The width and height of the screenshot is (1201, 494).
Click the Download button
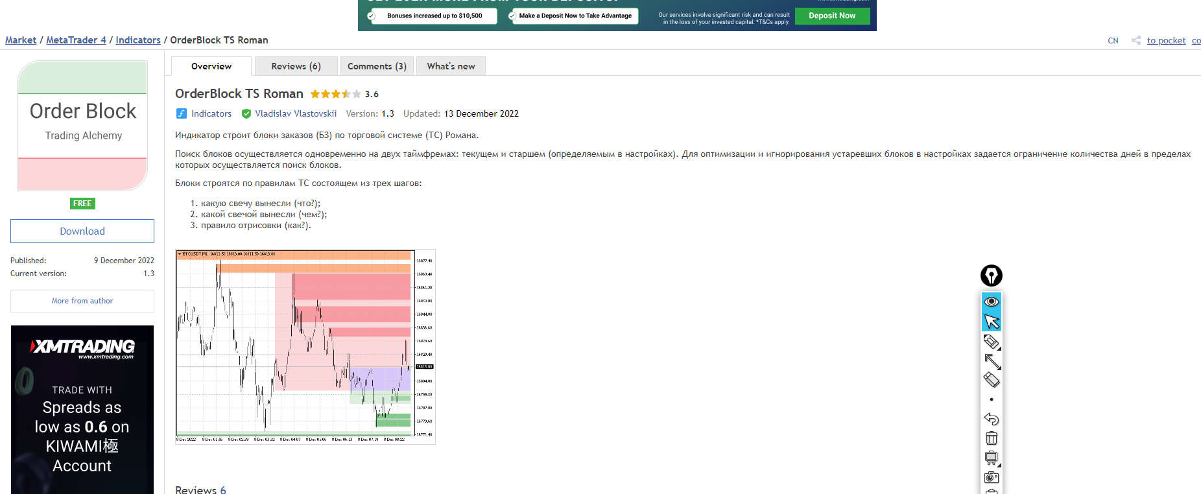(82, 231)
